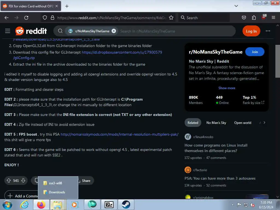
Task: Open Windows Explorer from taskbar
Action: tap(58, 205)
